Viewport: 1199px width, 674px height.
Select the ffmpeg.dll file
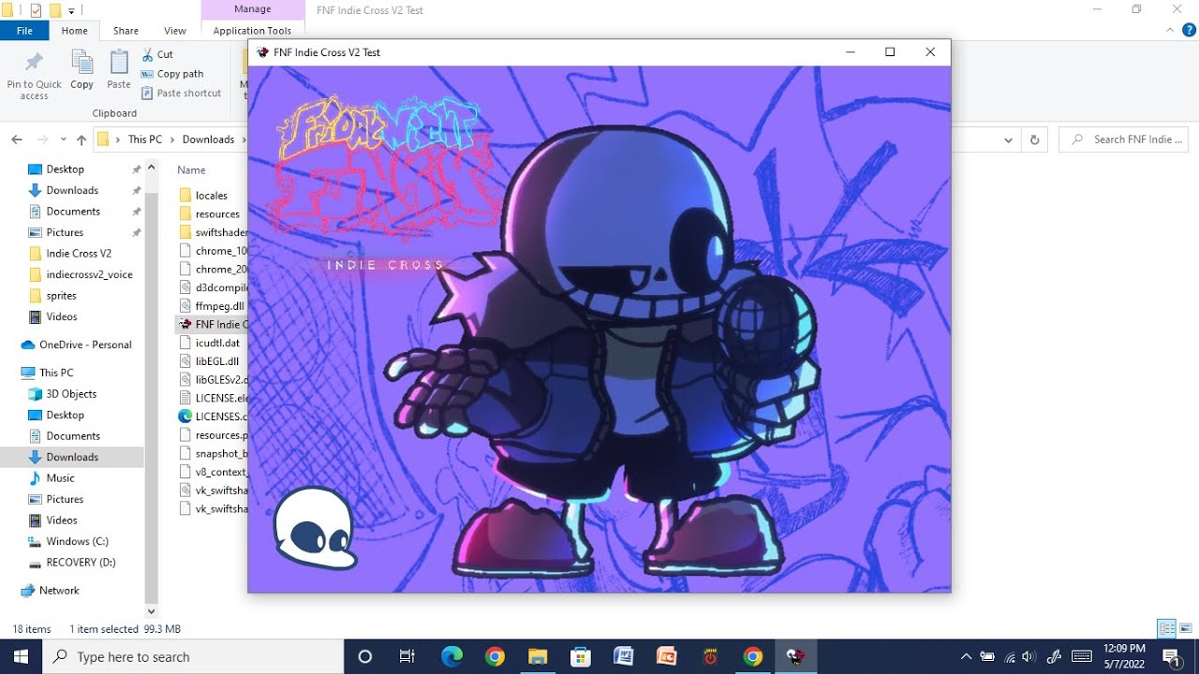pyautogui.click(x=219, y=306)
